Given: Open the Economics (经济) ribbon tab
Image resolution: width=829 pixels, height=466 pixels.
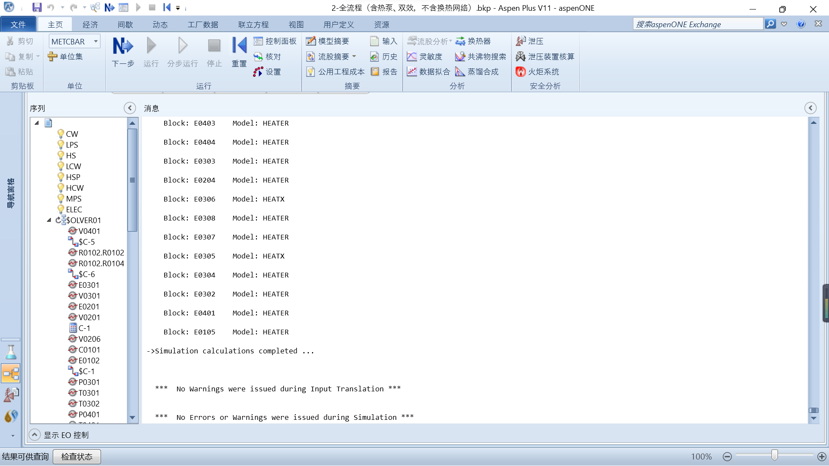Looking at the screenshot, I should (90, 25).
